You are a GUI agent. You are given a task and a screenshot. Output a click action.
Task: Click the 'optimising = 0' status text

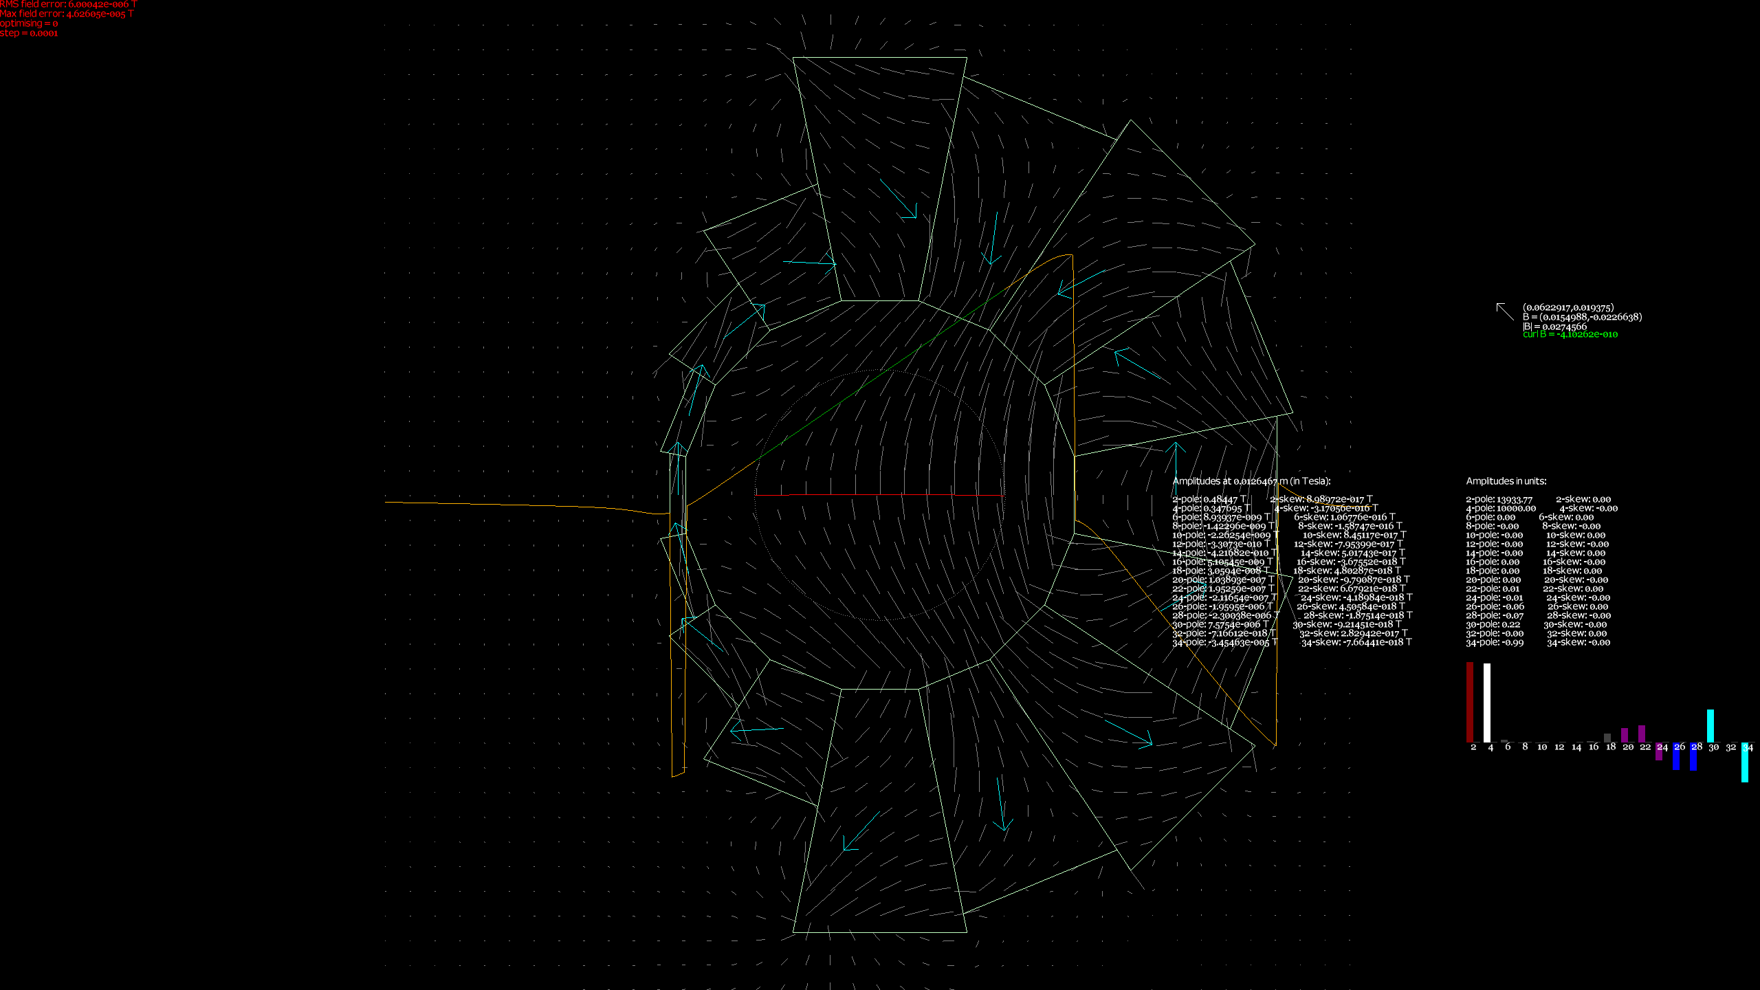(29, 23)
